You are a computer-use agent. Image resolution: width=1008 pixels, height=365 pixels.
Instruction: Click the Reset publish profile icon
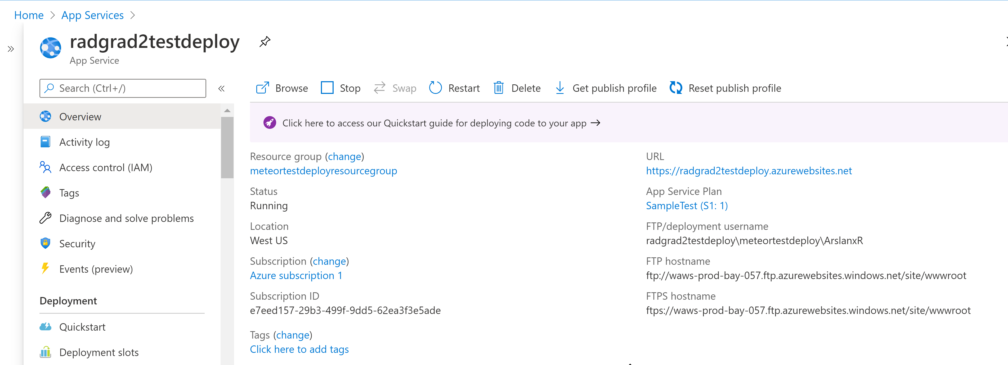676,88
